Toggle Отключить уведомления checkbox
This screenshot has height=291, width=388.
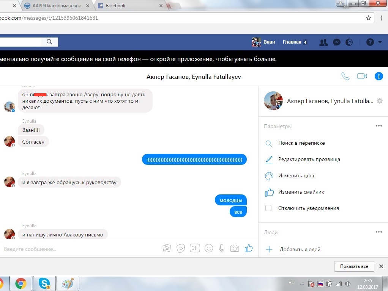pyautogui.click(x=268, y=208)
